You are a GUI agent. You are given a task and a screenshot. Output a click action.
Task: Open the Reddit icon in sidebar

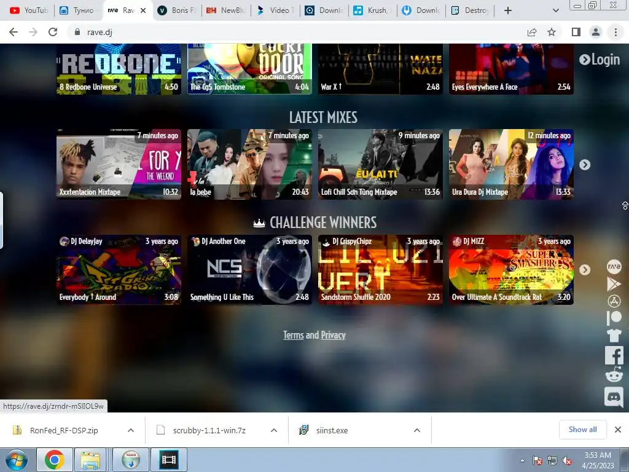(614, 376)
